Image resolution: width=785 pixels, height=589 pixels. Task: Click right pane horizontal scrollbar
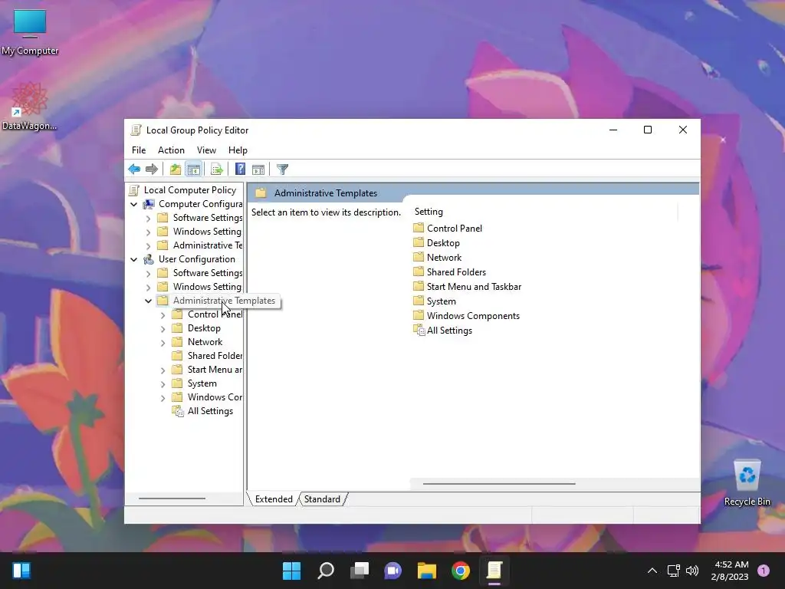499,484
